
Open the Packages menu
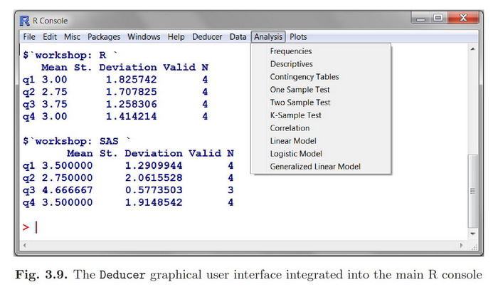(104, 36)
